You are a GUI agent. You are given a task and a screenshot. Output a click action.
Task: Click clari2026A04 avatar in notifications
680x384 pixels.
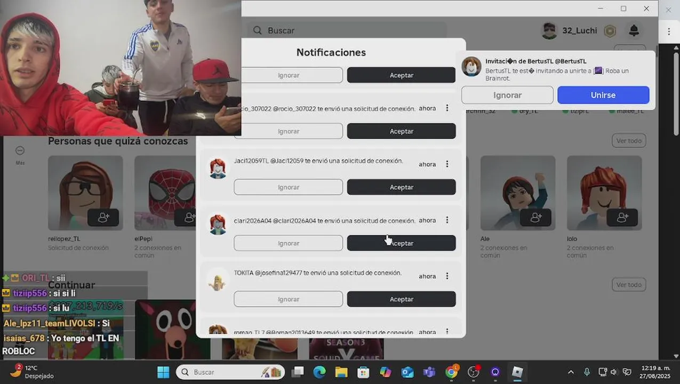(218, 225)
